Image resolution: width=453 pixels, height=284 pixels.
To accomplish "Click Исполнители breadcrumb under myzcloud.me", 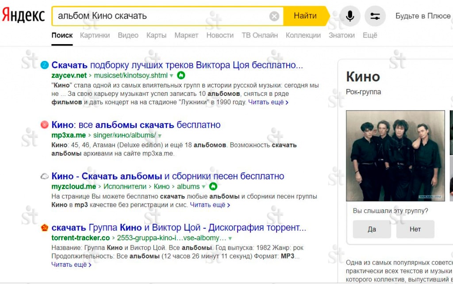I will pos(125,186).
